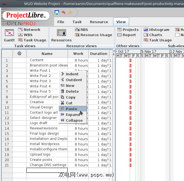
Task: Choose Paste from the context menu
Action: [x=73, y=109]
